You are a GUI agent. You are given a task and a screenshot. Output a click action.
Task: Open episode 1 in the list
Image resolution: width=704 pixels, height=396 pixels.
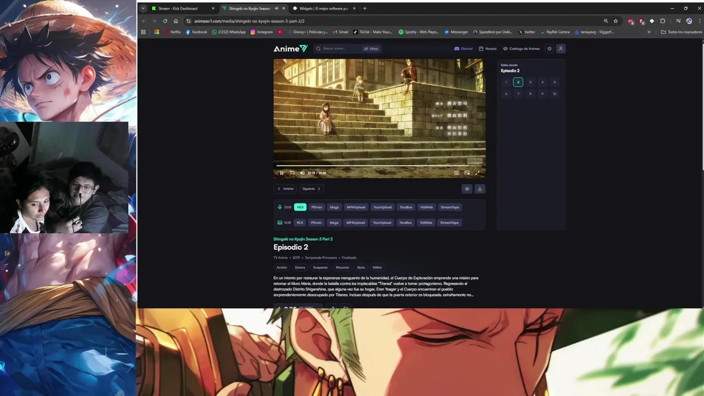pyautogui.click(x=506, y=82)
